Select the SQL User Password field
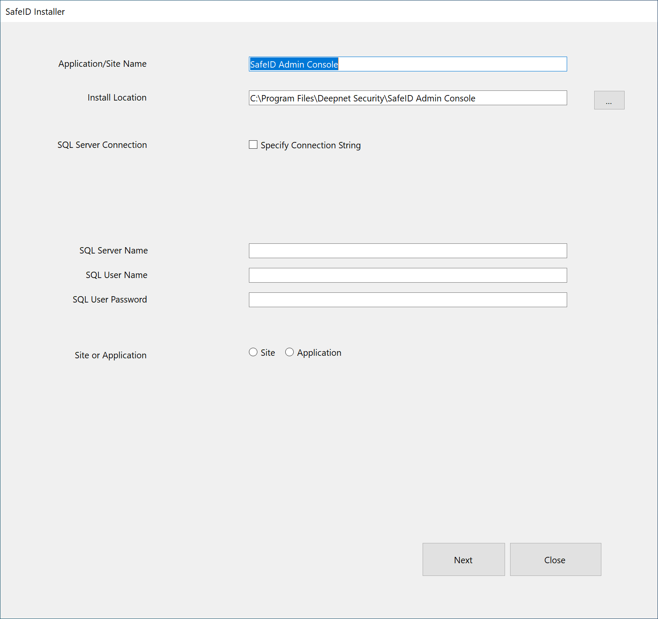658x619 pixels. [x=407, y=300]
